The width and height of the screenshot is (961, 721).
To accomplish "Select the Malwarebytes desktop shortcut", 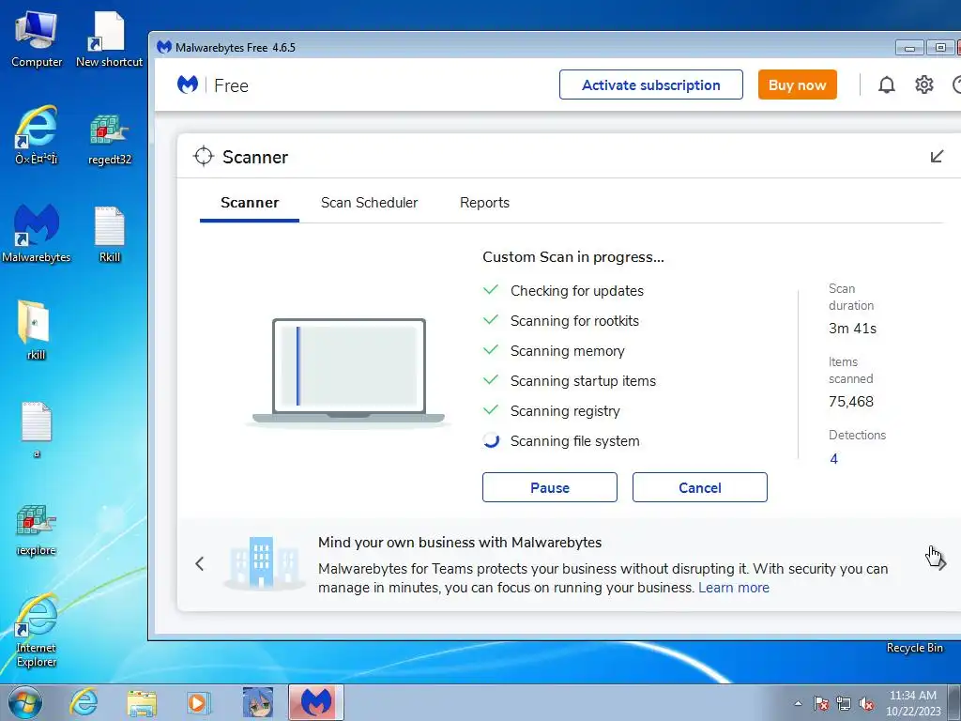I will (37, 234).
